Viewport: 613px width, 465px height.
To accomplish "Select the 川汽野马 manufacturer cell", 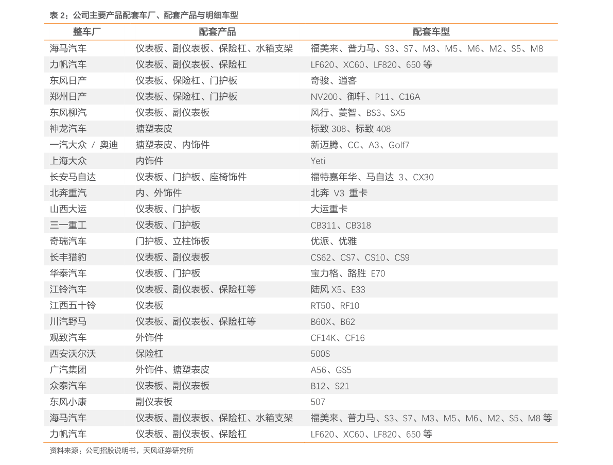I will (68, 321).
